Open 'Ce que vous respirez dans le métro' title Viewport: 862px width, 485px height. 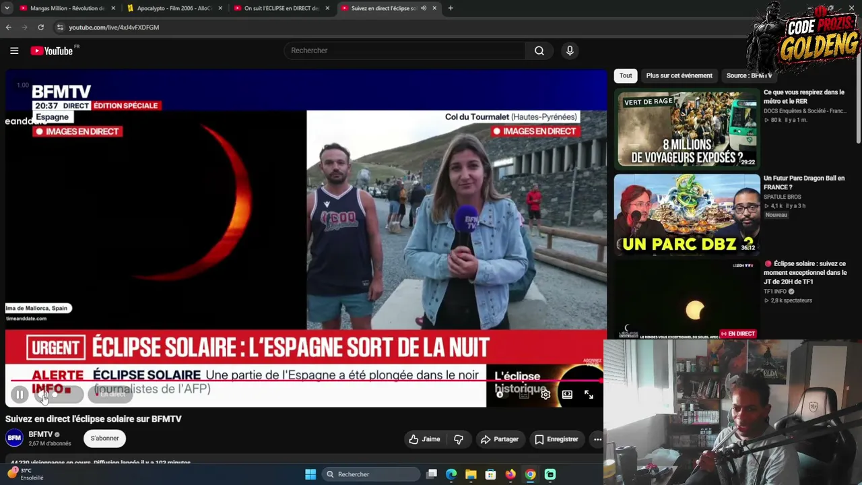coord(803,96)
